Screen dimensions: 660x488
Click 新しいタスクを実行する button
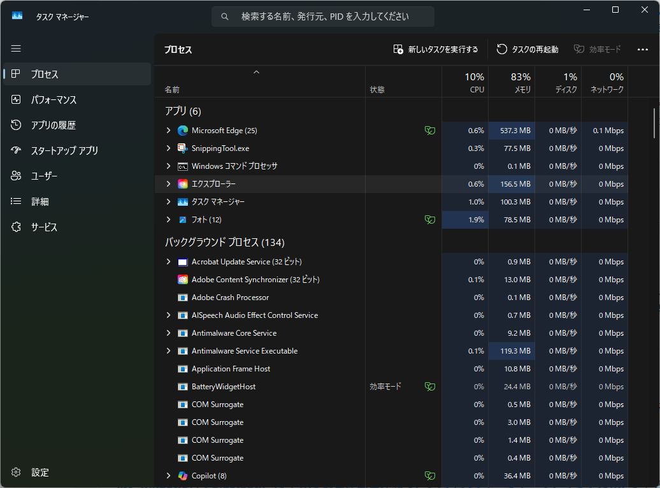[x=436, y=49]
